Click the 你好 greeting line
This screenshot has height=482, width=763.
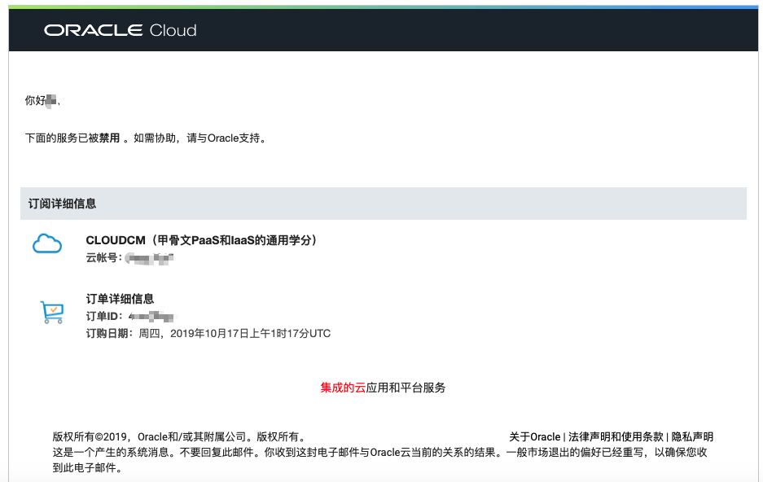click(x=42, y=101)
